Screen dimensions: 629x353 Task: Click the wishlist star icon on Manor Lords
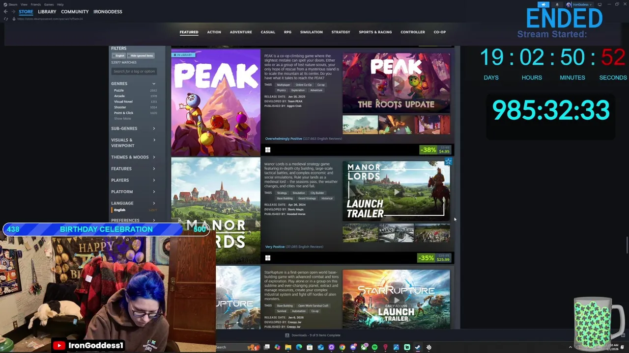click(448, 161)
